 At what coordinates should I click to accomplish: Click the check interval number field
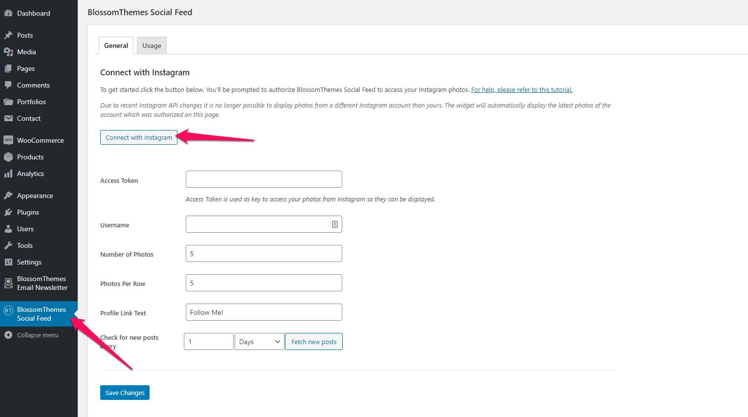[209, 342]
